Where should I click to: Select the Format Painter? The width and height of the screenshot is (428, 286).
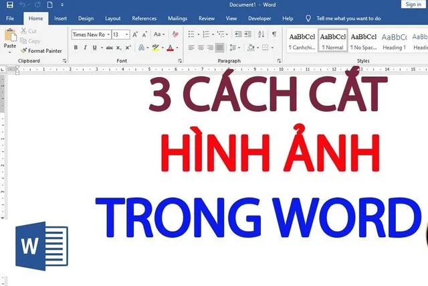click(x=41, y=51)
